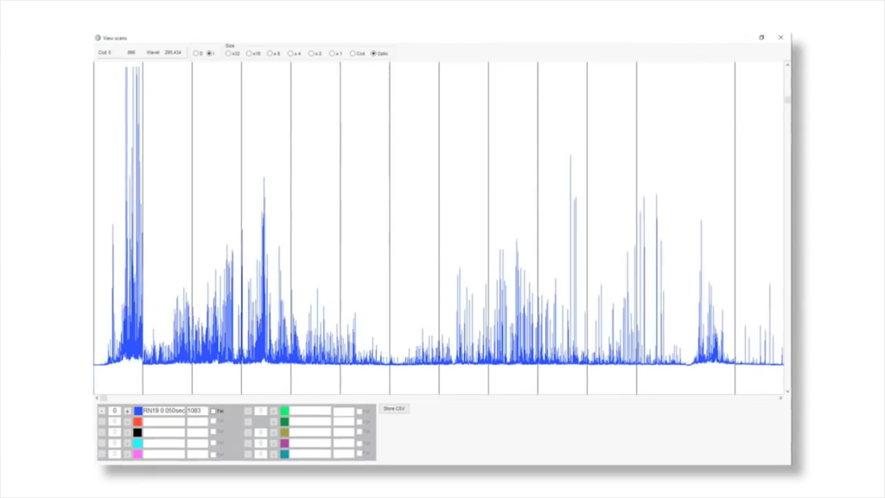Select the x32 size radio button
The image size is (885, 498).
pyautogui.click(x=228, y=54)
